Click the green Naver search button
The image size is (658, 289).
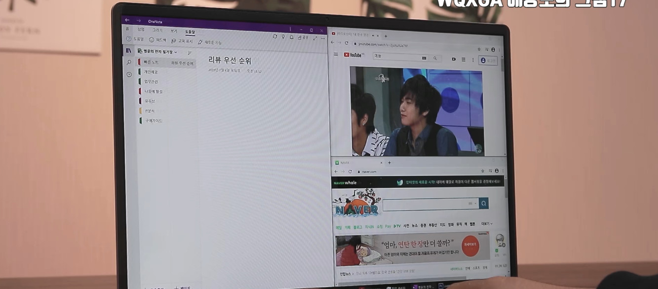(484, 203)
